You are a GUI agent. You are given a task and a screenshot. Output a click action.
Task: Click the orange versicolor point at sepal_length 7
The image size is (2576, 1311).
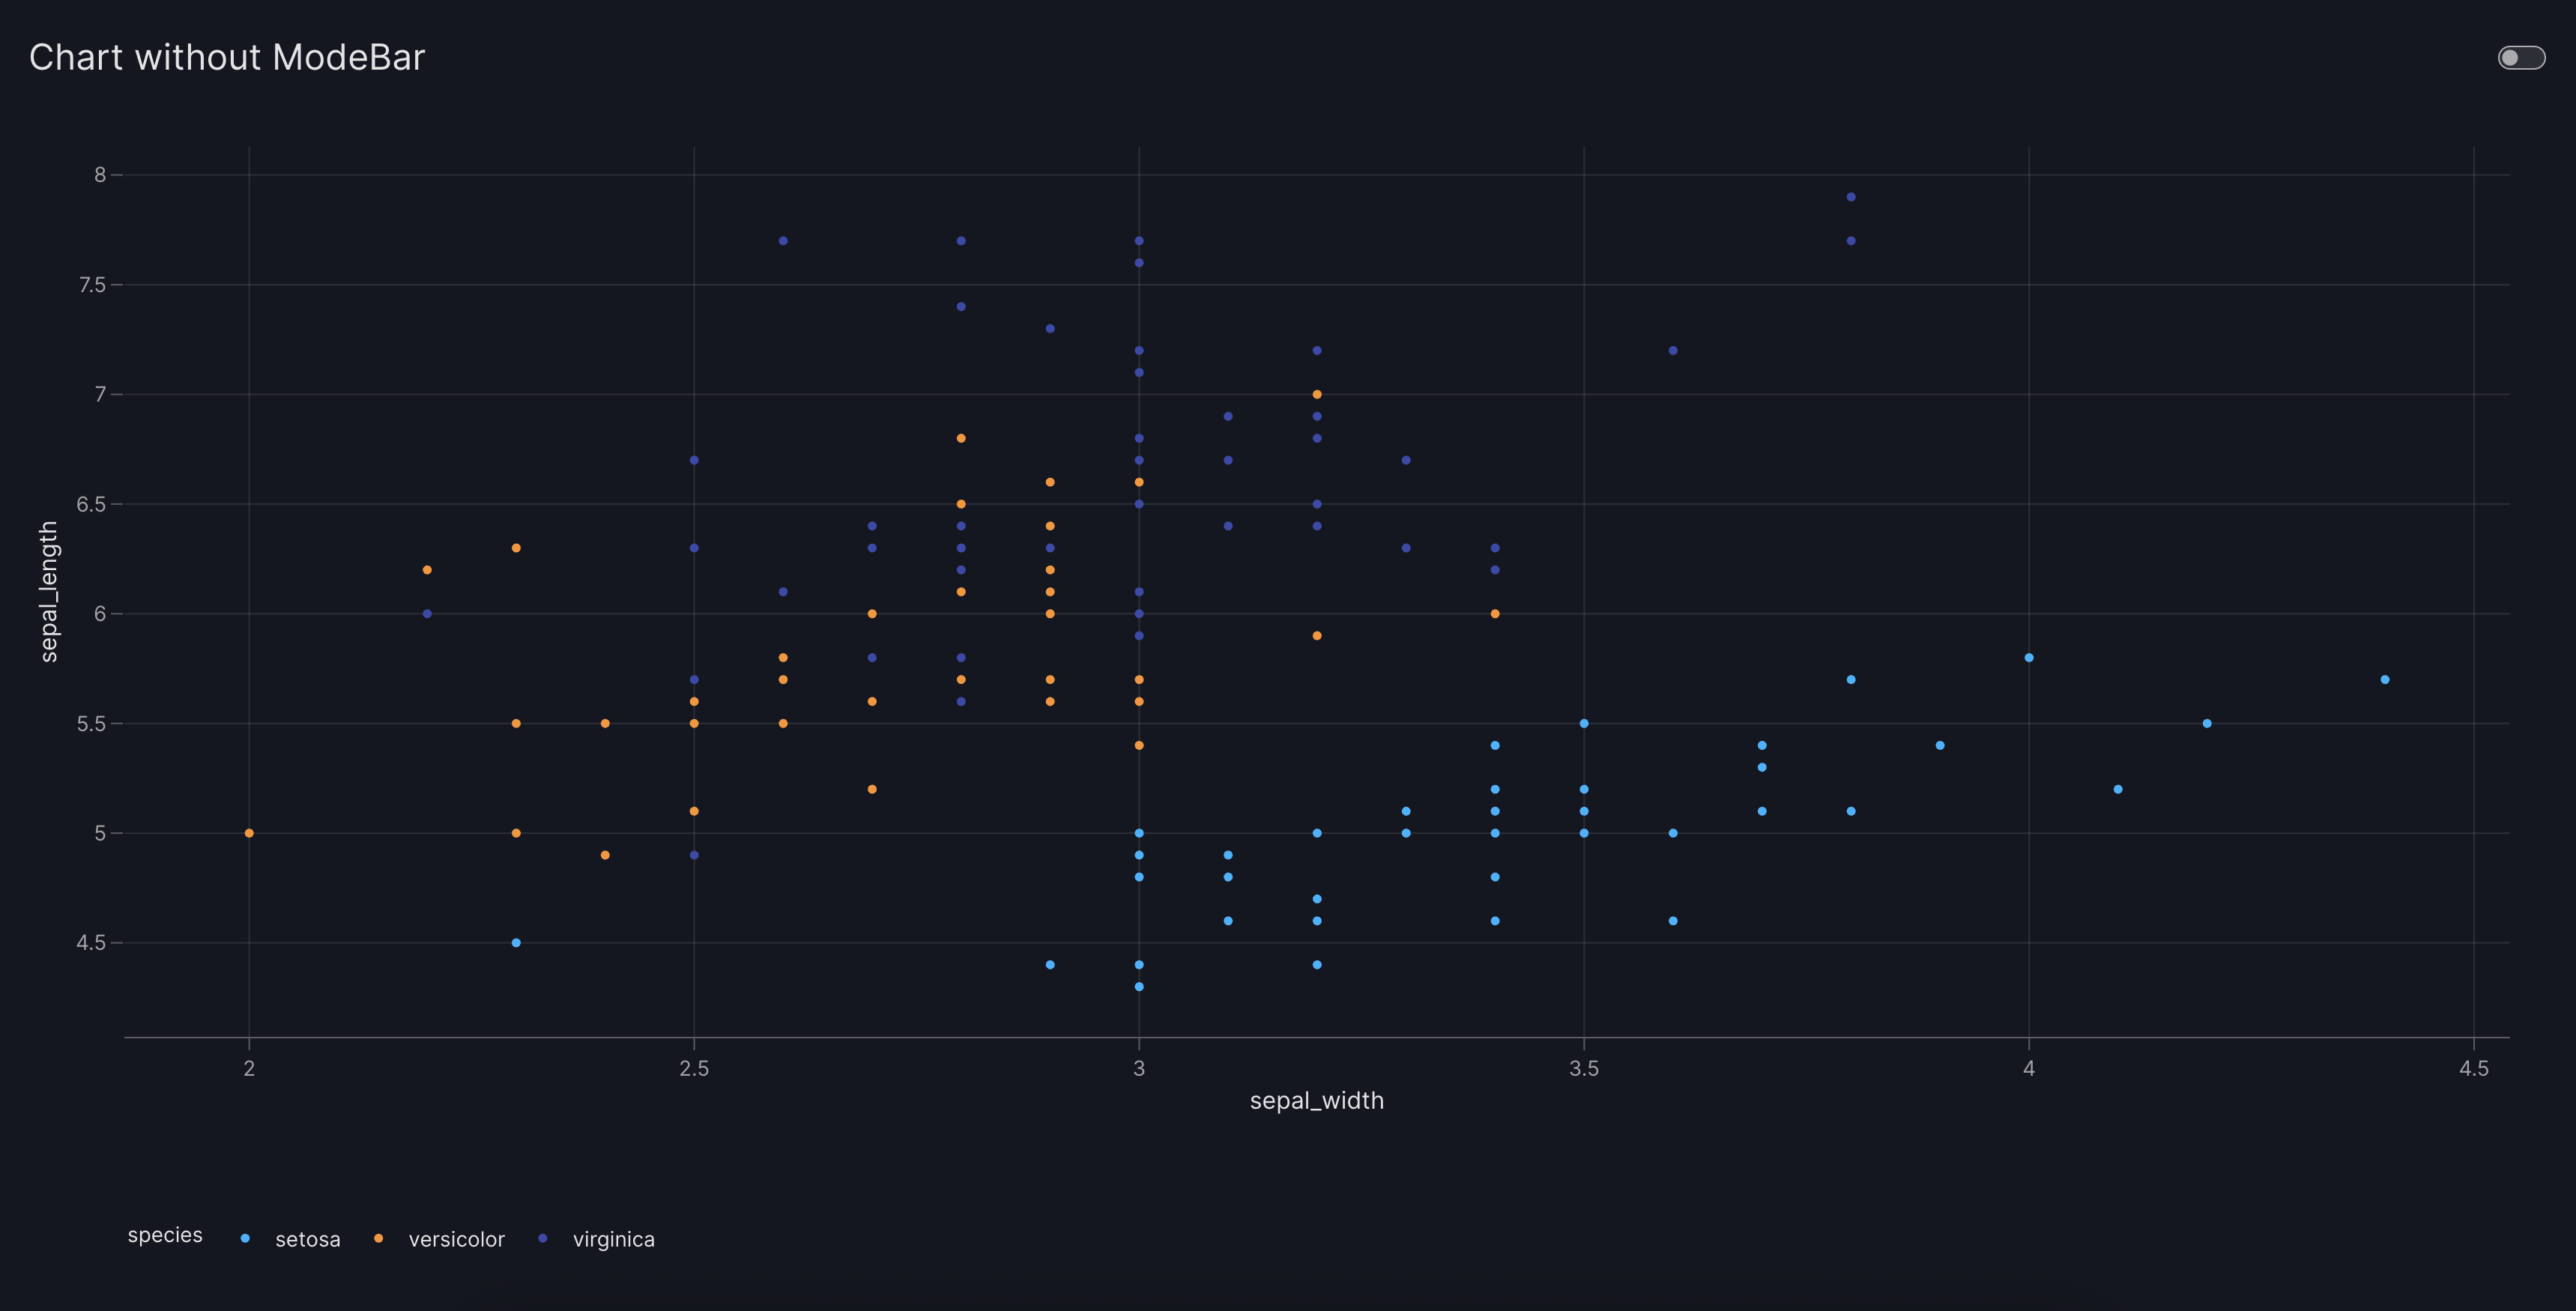pyautogui.click(x=1317, y=394)
